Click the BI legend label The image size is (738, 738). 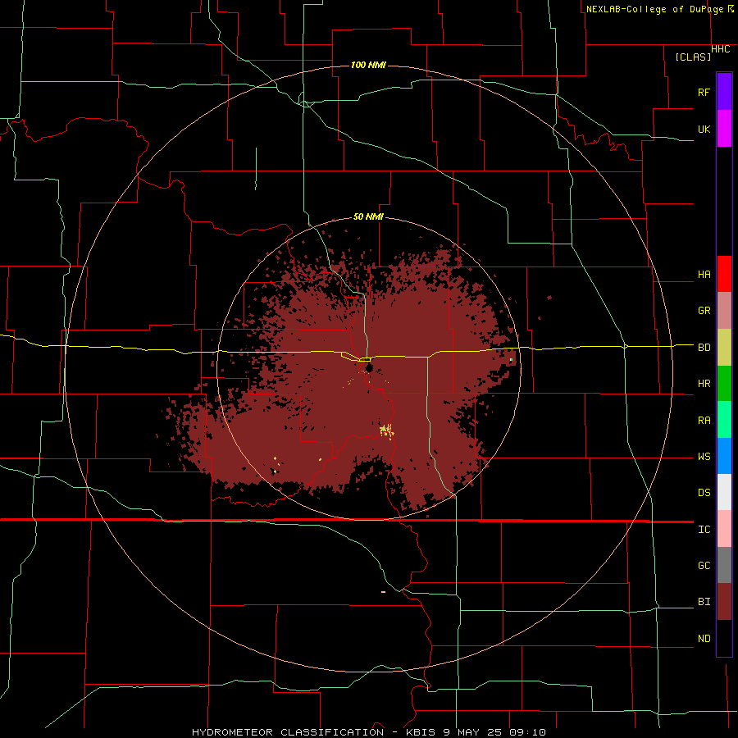coord(704,602)
